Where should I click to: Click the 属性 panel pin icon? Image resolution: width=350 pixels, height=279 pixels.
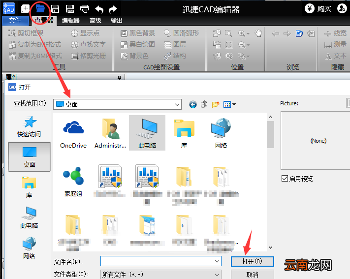pyautogui.click(x=120, y=77)
